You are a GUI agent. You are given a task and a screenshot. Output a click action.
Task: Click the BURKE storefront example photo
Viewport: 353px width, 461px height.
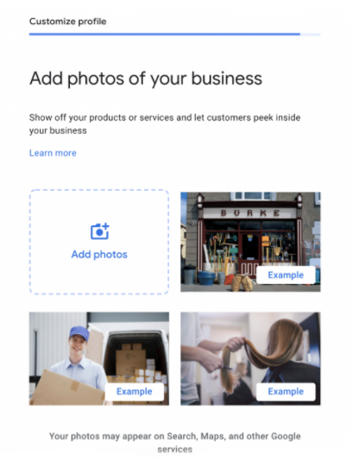pyautogui.click(x=250, y=242)
